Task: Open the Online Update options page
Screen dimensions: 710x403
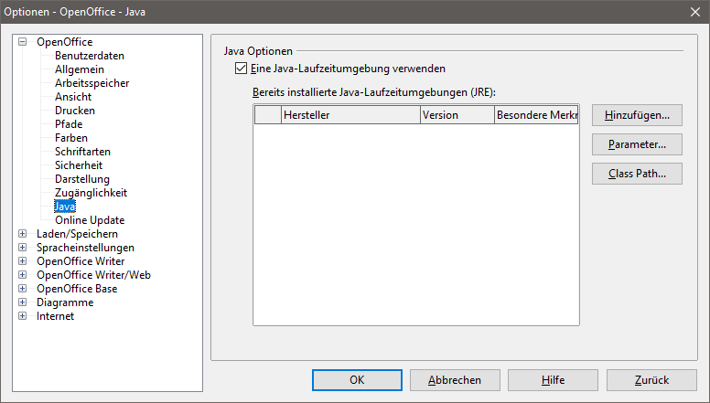Action: pos(90,220)
